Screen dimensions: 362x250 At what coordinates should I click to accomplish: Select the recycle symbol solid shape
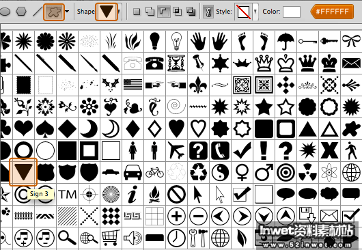click(198, 172)
